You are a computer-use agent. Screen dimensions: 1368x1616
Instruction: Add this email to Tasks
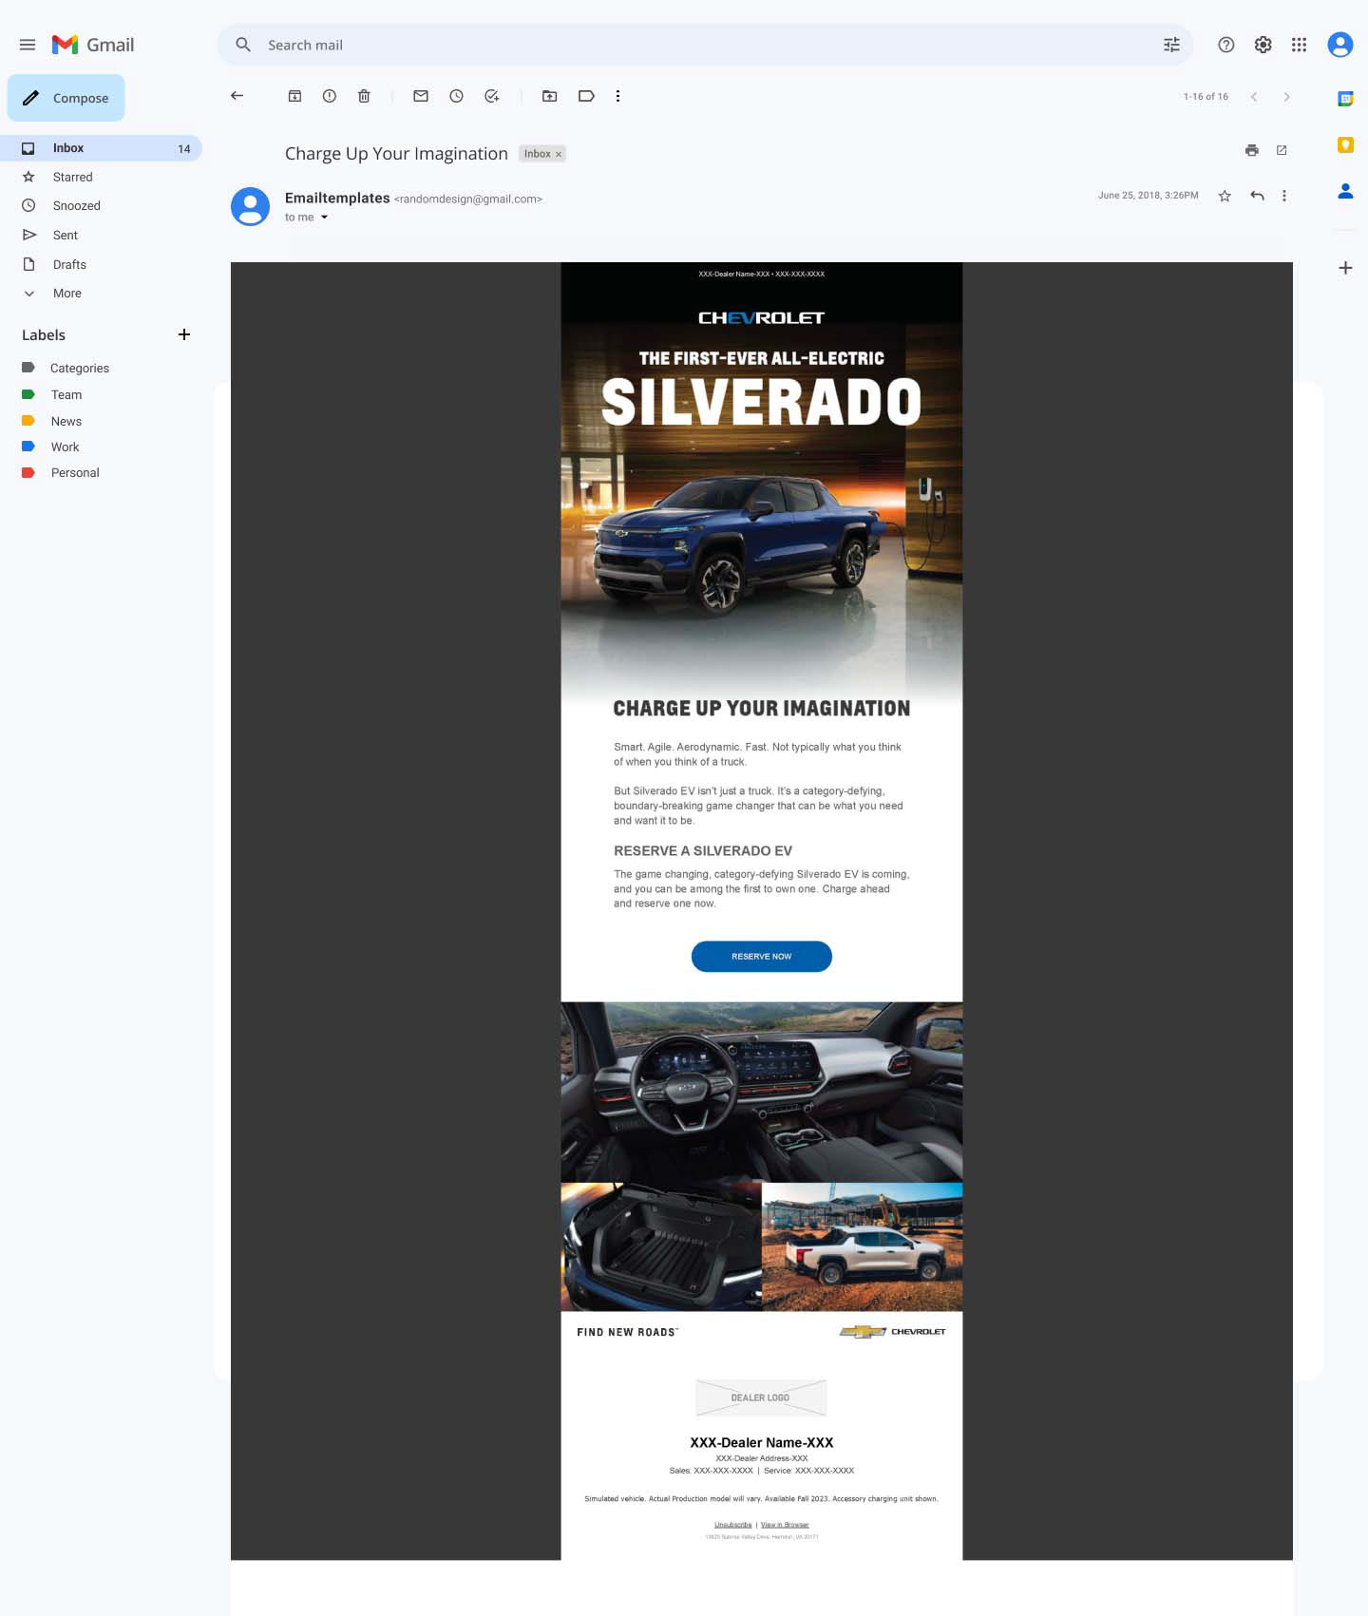tap(492, 96)
